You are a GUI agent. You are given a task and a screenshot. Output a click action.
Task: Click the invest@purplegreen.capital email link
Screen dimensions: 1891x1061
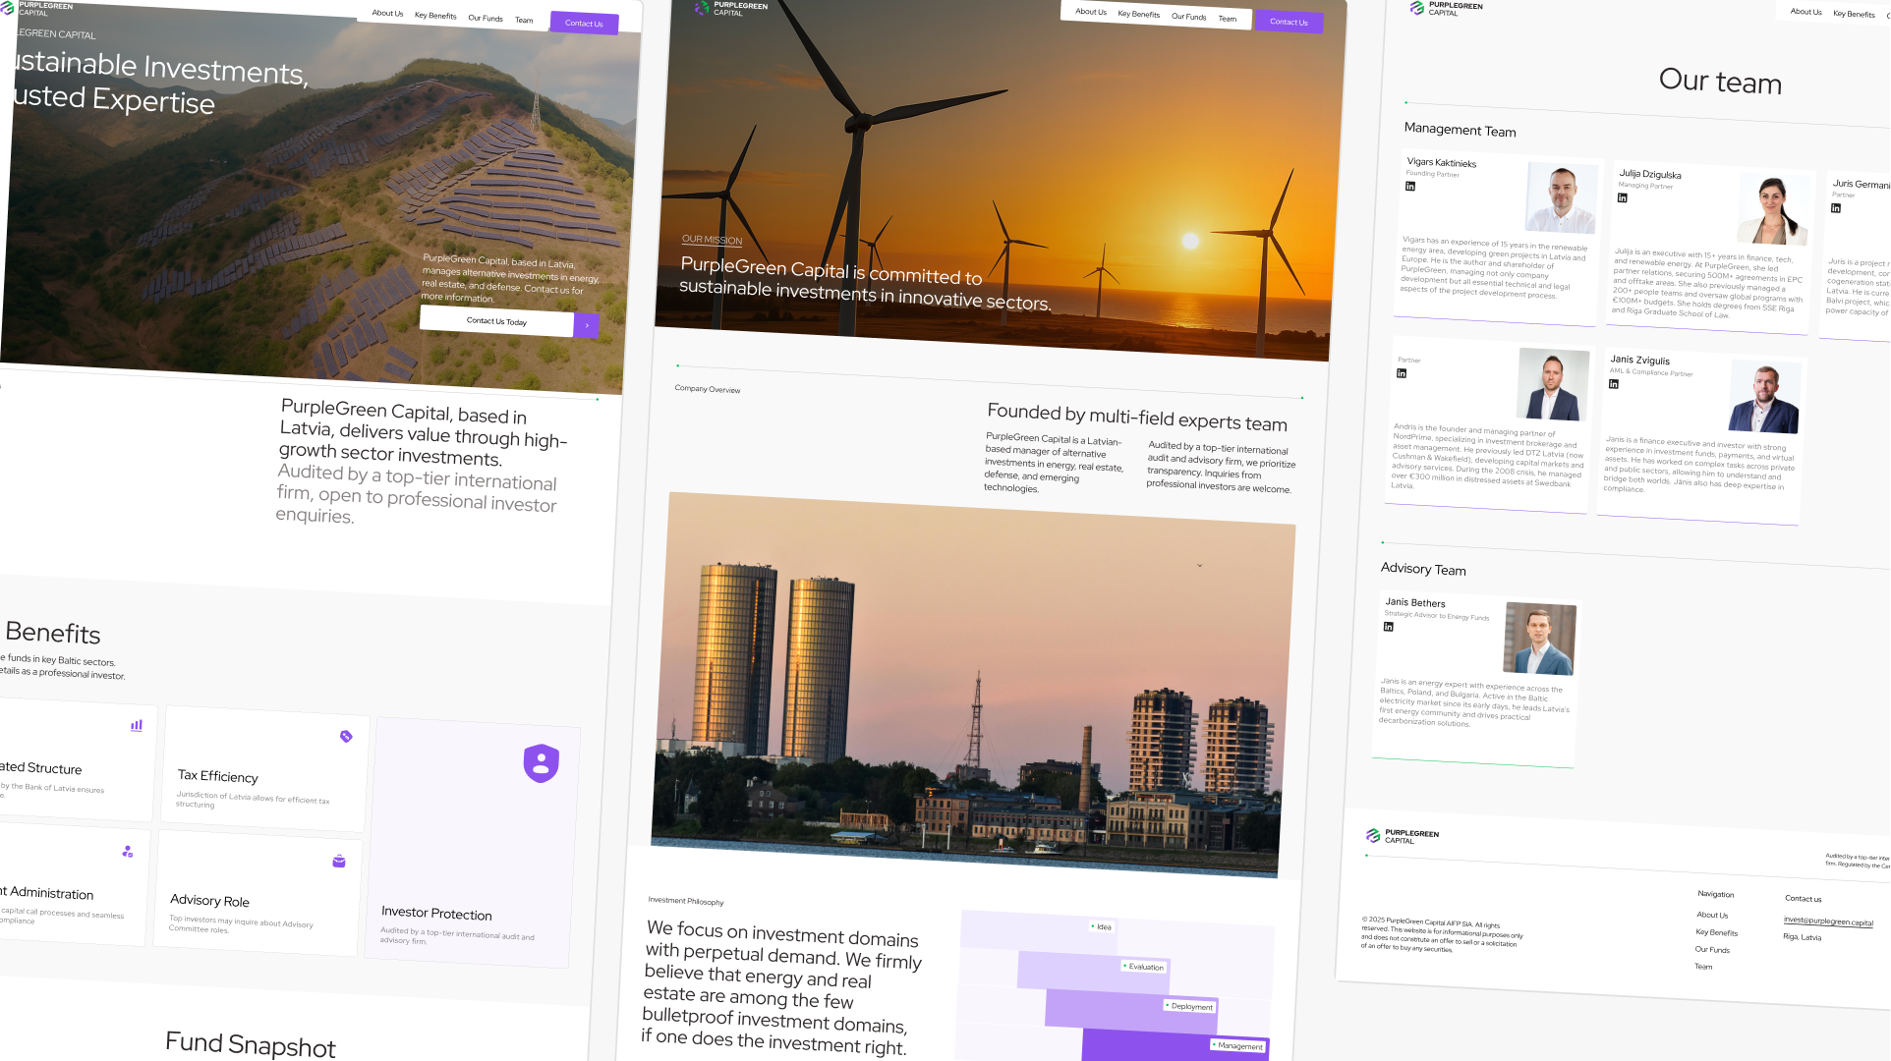(1828, 921)
